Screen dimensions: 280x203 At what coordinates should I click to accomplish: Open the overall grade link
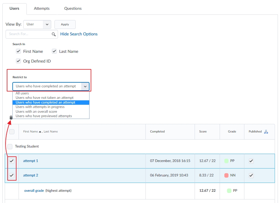coord(34,191)
